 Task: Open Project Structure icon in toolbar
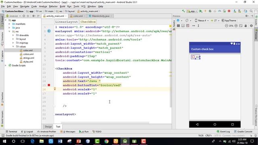point(246,11)
